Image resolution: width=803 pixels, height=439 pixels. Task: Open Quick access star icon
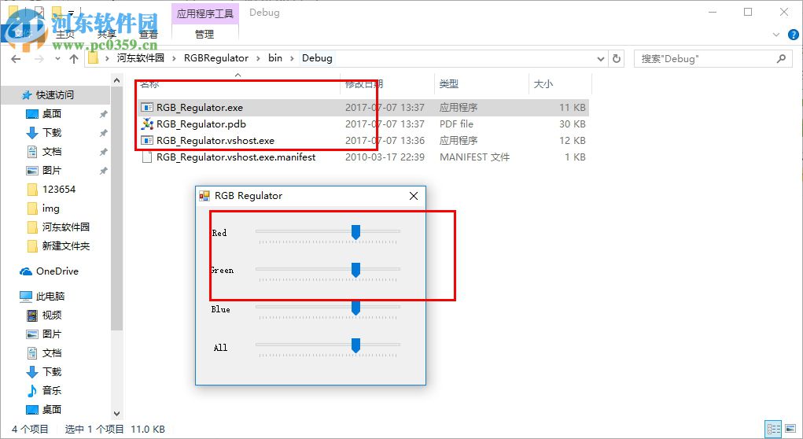pyautogui.click(x=27, y=94)
